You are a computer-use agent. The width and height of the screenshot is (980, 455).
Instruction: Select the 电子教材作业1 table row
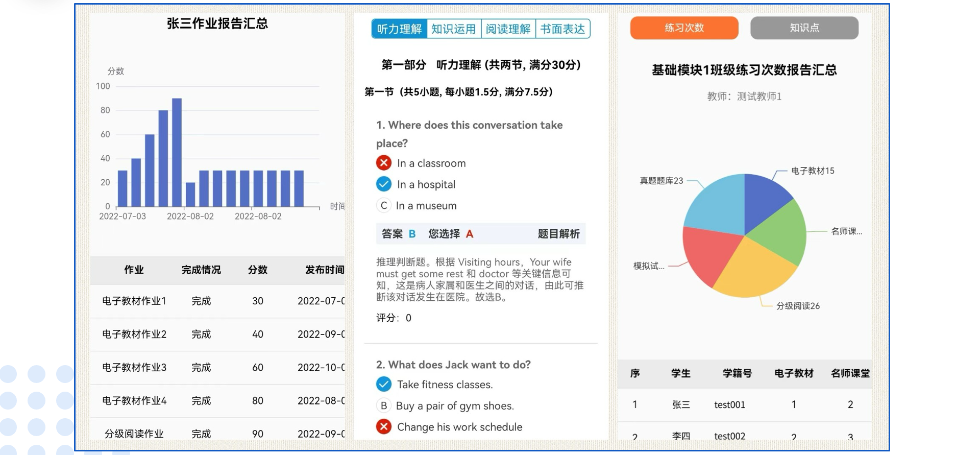click(x=217, y=301)
